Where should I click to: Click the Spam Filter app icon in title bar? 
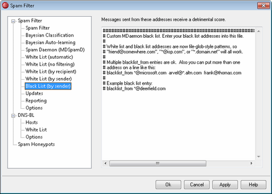(x=5, y=5)
